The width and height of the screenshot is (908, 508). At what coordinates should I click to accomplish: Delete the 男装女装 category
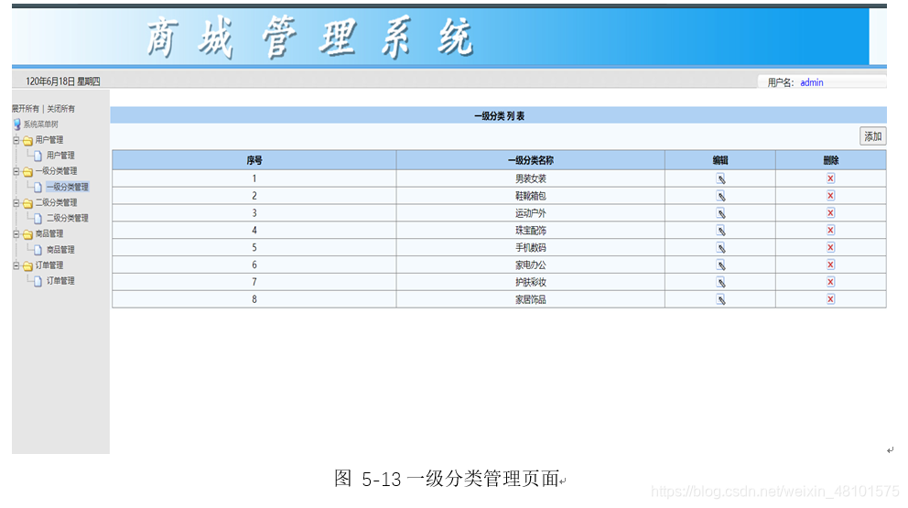pyautogui.click(x=830, y=178)
